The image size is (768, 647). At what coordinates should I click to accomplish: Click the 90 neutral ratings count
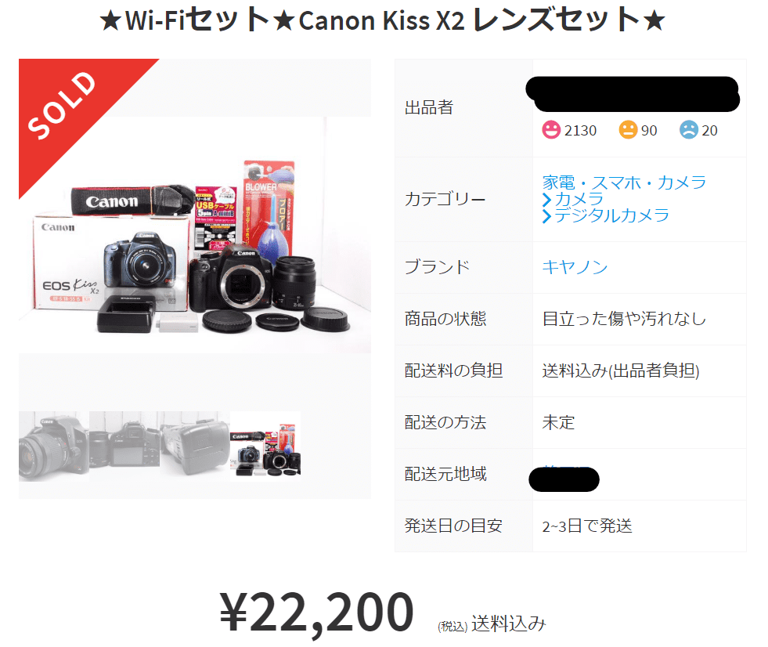click(649, 131)
